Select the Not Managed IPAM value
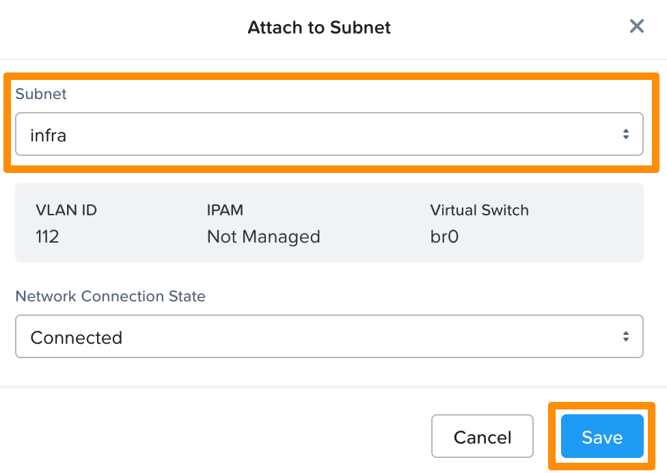This screenshot has height=473, width=667. (x=263, y=236)
